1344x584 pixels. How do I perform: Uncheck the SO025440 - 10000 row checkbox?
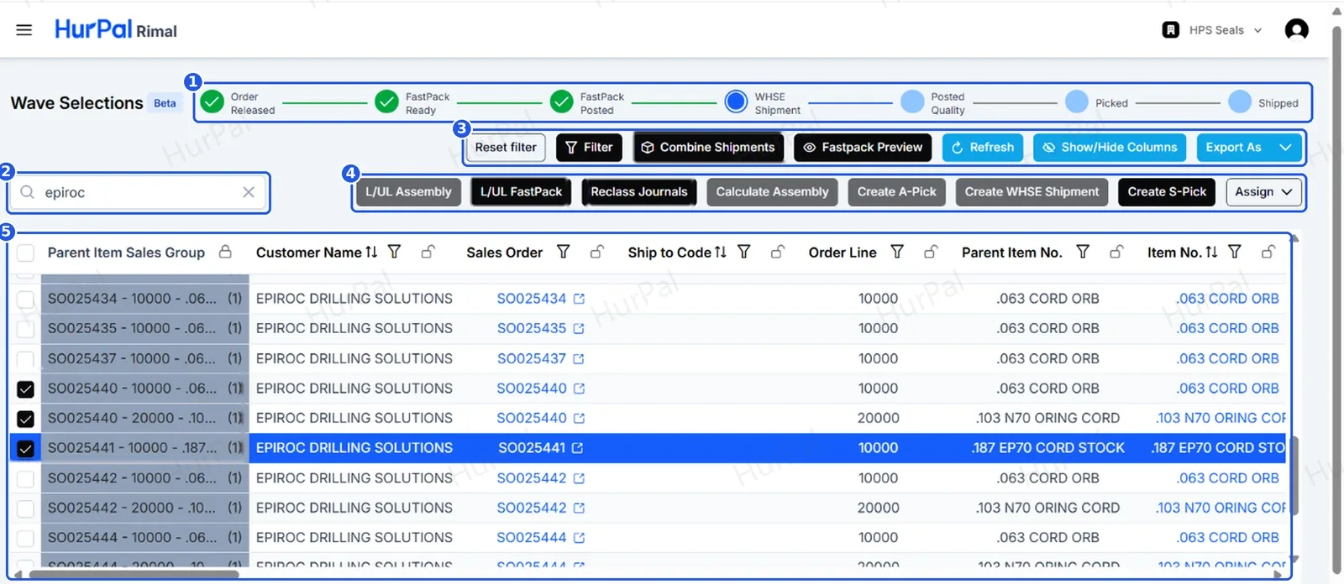pos(26,389)
